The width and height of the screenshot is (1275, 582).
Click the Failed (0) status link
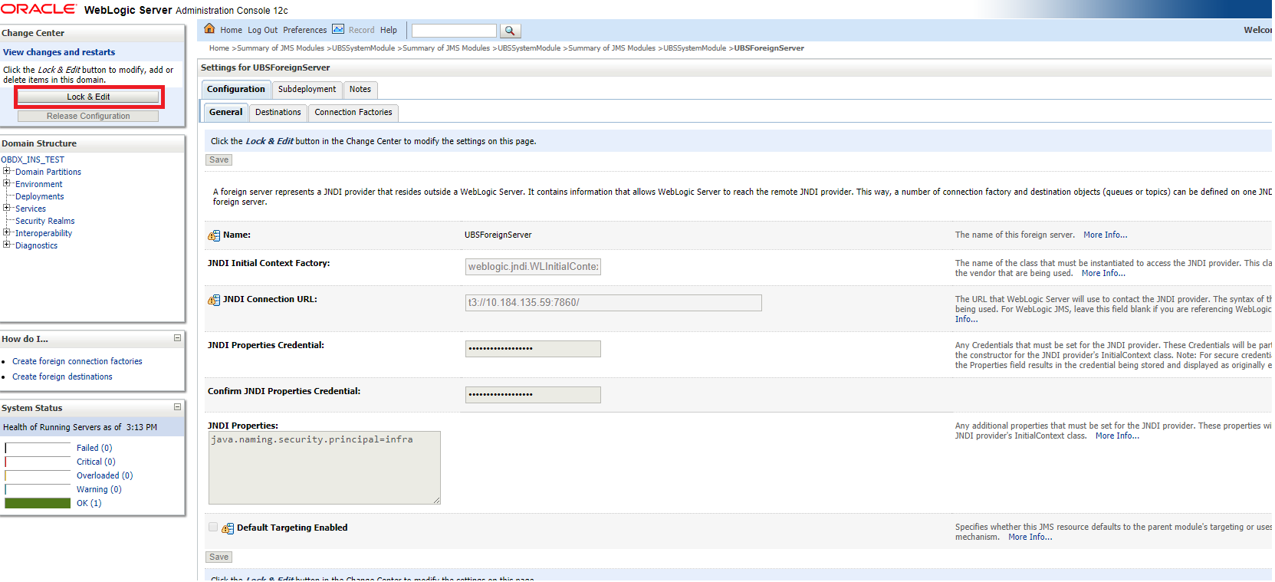tap(94, 448)
